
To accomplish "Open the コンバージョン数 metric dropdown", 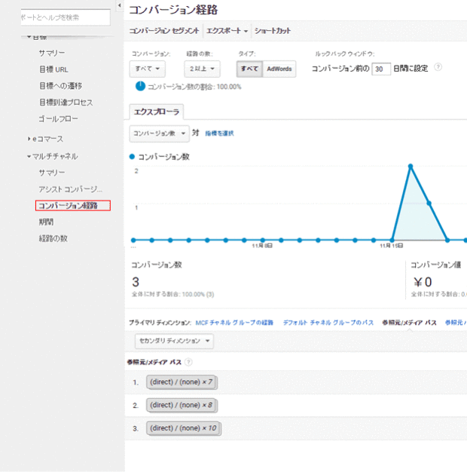I will pyautogui.click(x=158, y=133).
